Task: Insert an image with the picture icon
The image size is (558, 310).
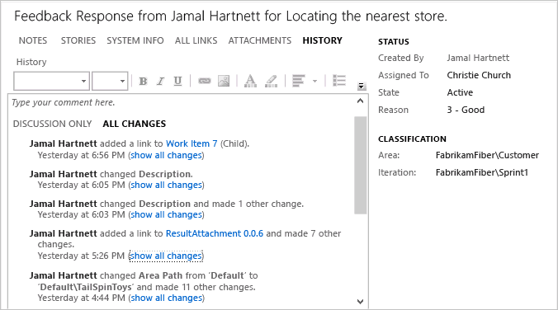Action: (224, 81)
